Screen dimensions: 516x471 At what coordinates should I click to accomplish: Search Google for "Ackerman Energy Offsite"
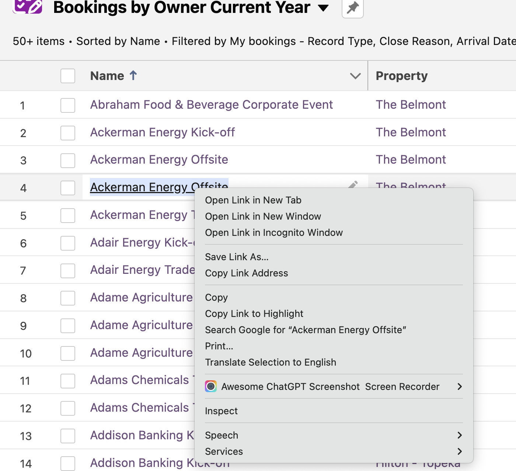[x=306, y=330]
